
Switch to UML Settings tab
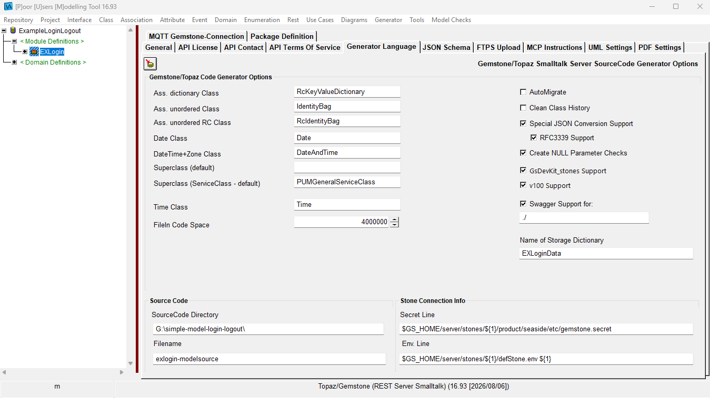click(610, 47)
